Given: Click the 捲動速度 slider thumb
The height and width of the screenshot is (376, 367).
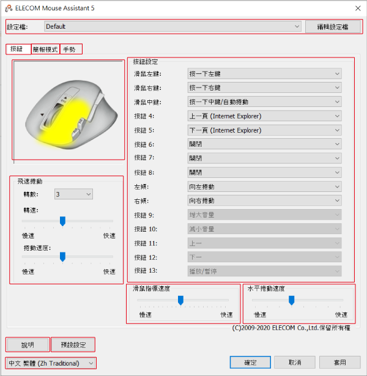Looking at the screenshot, I should 62,257.
